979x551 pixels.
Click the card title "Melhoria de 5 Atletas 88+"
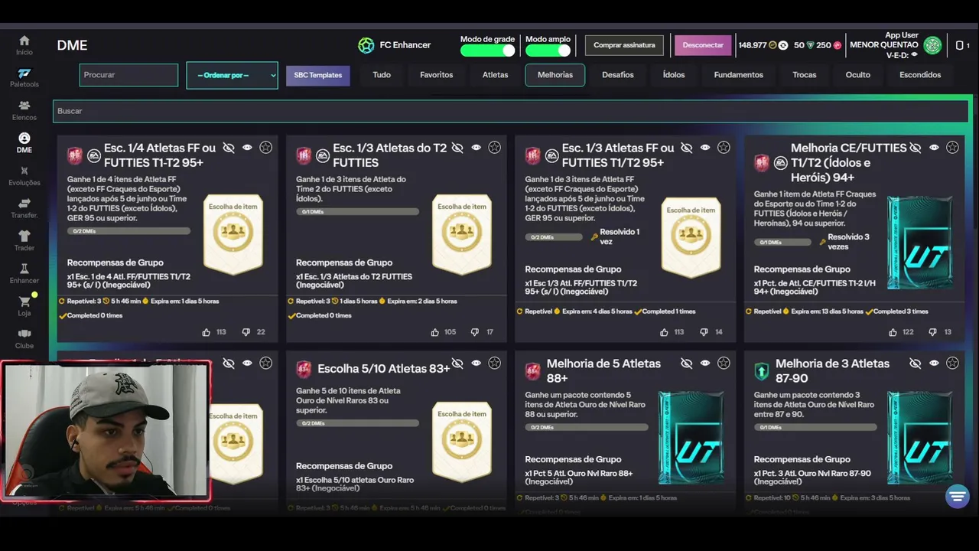(x=603, y=370)
